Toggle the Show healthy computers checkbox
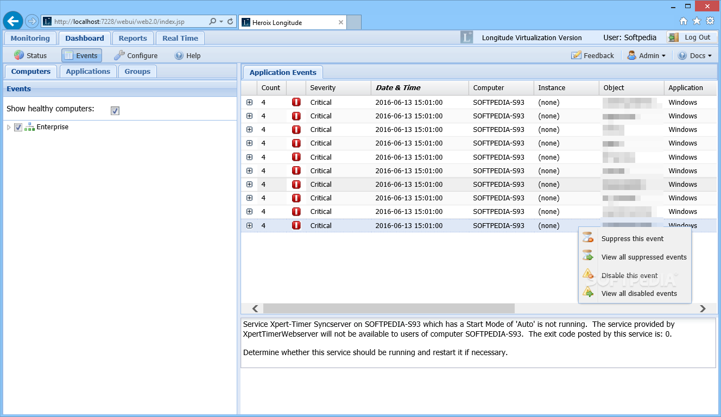The width and height of the screenshot is (721, 417). 115,111
